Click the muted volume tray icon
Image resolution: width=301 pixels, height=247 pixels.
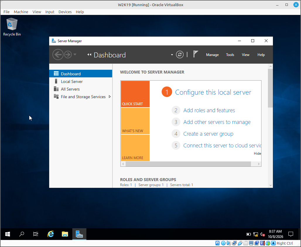pyautogui.click(x=262, y=234)
